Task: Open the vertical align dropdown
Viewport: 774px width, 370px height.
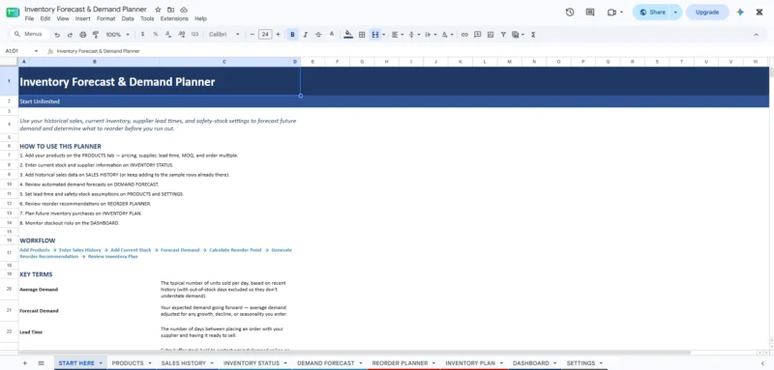Action: coord(414,35)
